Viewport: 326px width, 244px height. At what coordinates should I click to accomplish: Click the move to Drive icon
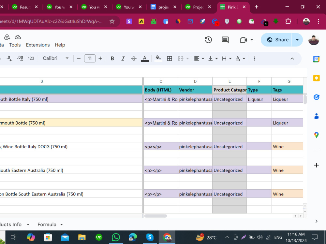coord(7,37)
